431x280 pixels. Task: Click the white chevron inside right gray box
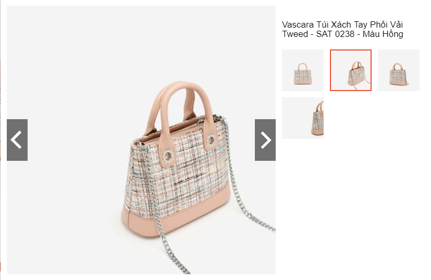(266, 140)
